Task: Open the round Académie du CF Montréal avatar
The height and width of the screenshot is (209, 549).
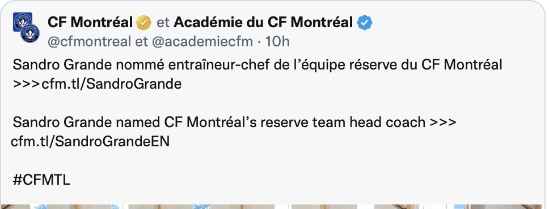Action: pyautogui.click(x=30, y=33)
